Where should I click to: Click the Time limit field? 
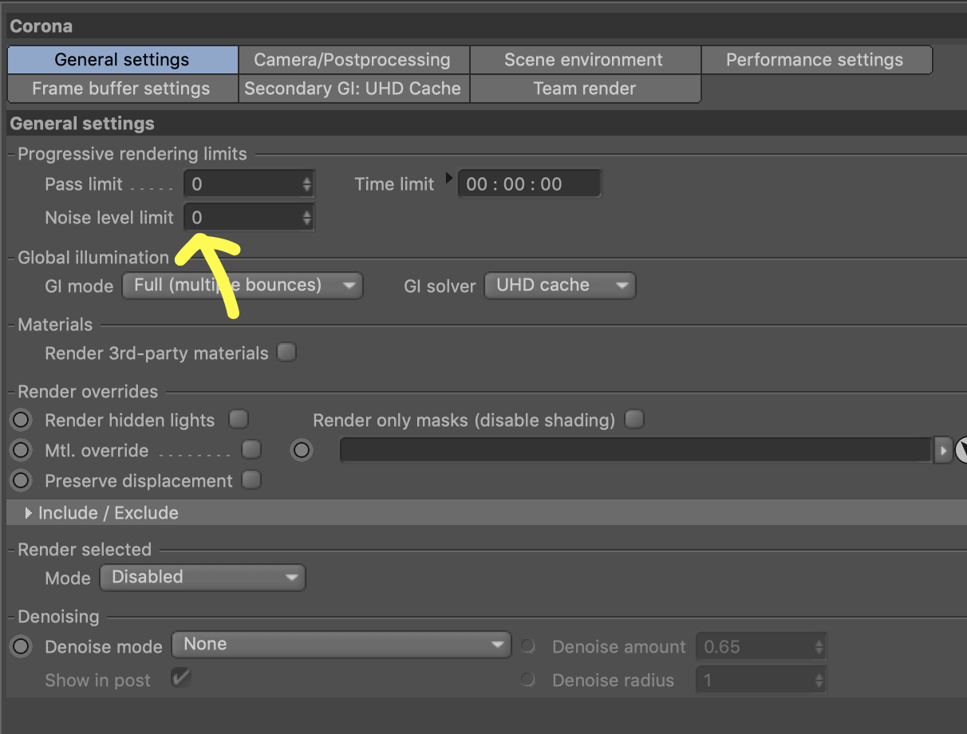pos(529,184)
